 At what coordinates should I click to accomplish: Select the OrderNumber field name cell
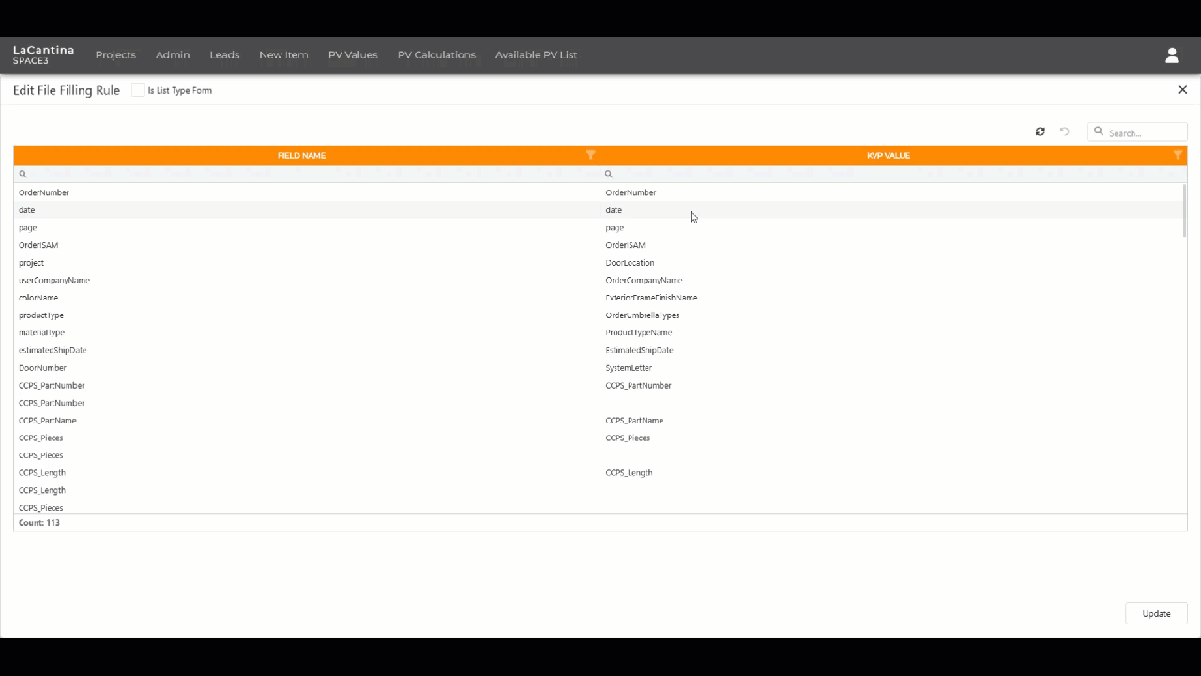307,192
